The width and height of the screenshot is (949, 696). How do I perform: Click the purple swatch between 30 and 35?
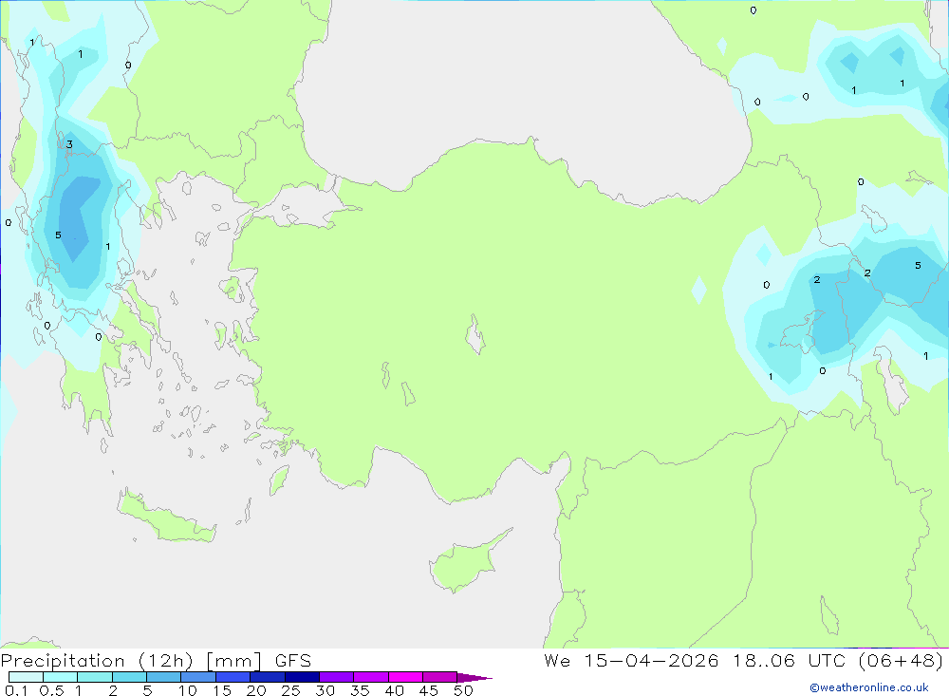coord(336,677)
